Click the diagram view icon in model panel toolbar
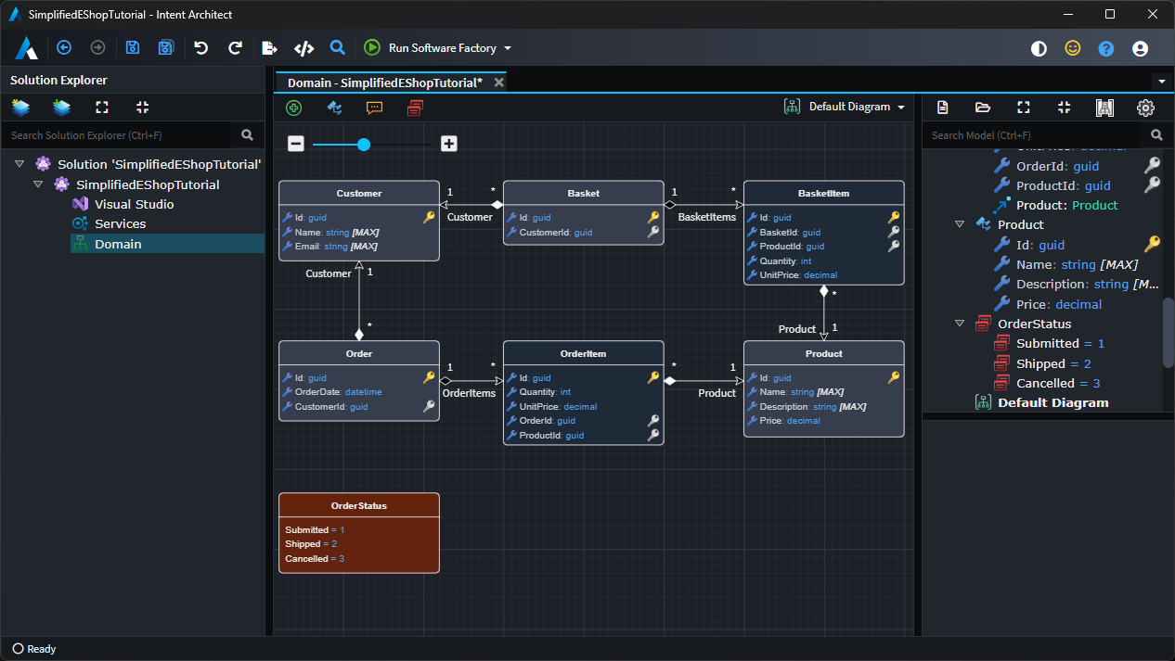Viewport: 1175px width, 661px height. (x=1104, y=108)
